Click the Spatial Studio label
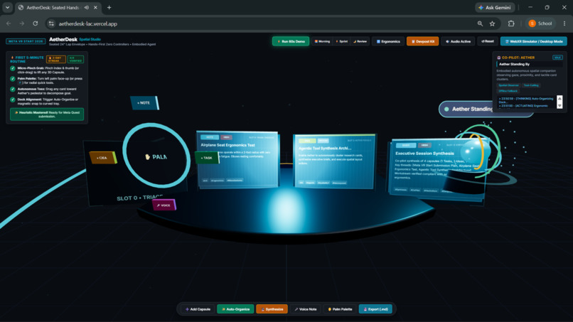The height and width of the screenshot is (322, 573). click(90, 39)
